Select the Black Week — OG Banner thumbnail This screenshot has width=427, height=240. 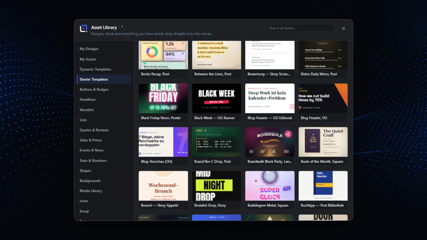coord(216,98)
